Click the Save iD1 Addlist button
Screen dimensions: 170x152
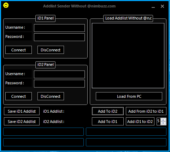point(22,111)
